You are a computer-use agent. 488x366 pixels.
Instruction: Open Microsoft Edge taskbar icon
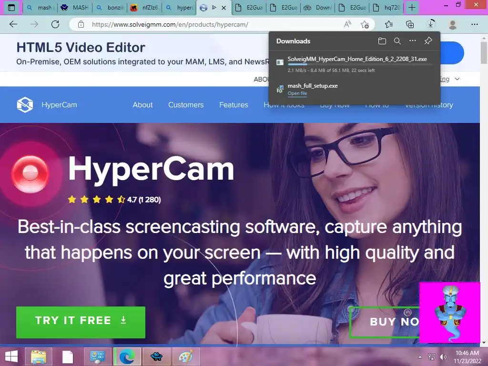(127, 356)
